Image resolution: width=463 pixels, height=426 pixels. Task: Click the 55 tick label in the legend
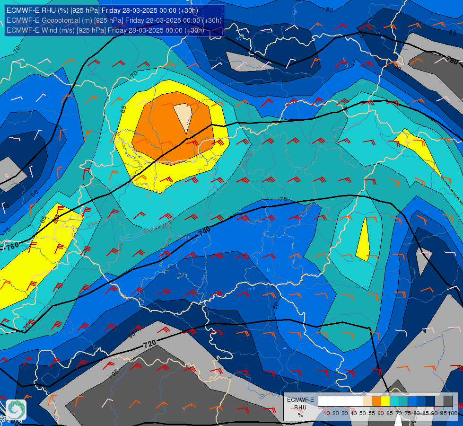[x=372, y=413]
